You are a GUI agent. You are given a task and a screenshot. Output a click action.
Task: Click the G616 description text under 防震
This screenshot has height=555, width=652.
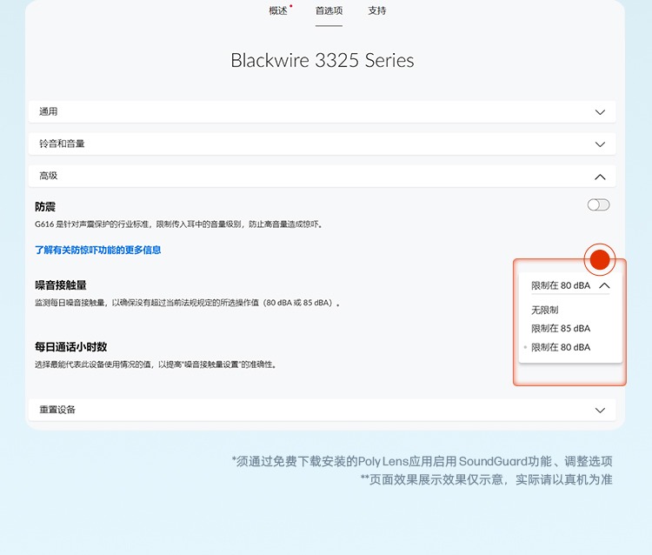click(179, 224)
